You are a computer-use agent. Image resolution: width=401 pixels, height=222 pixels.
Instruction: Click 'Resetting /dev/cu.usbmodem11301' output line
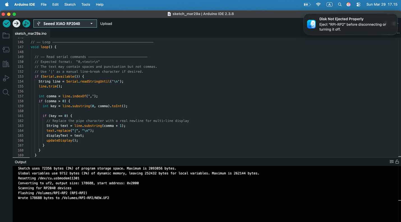click(49, 178)
